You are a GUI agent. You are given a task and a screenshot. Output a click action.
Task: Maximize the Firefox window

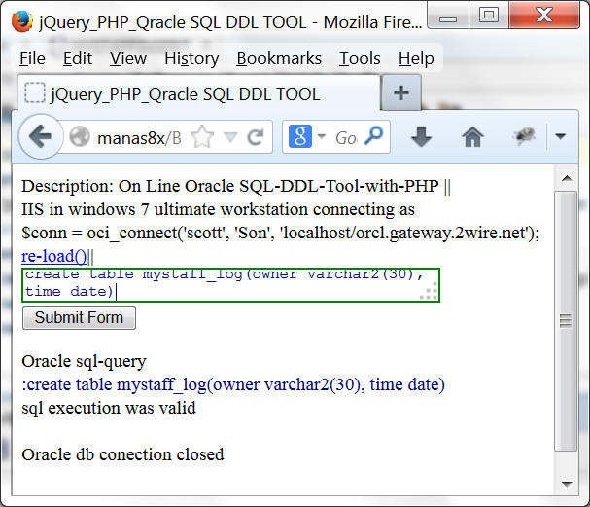pyautogui.click(x=488, y=16)
